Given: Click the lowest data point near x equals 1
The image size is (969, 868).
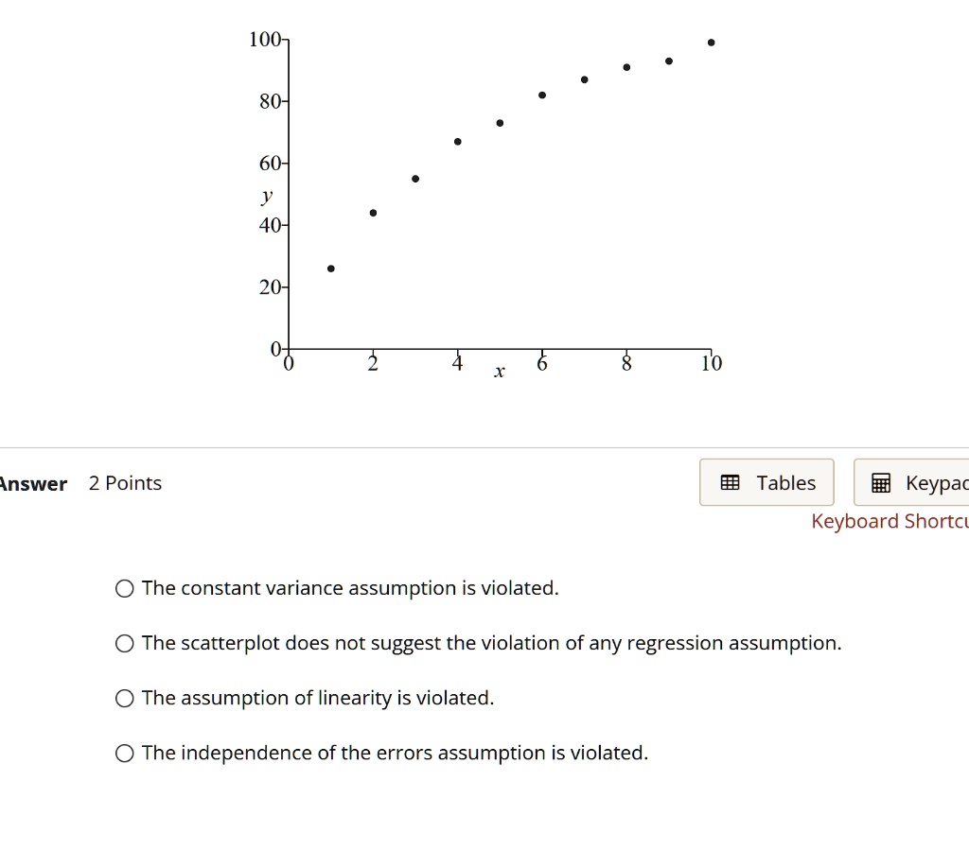Looking at the screenshot, I should pos(330,268).
